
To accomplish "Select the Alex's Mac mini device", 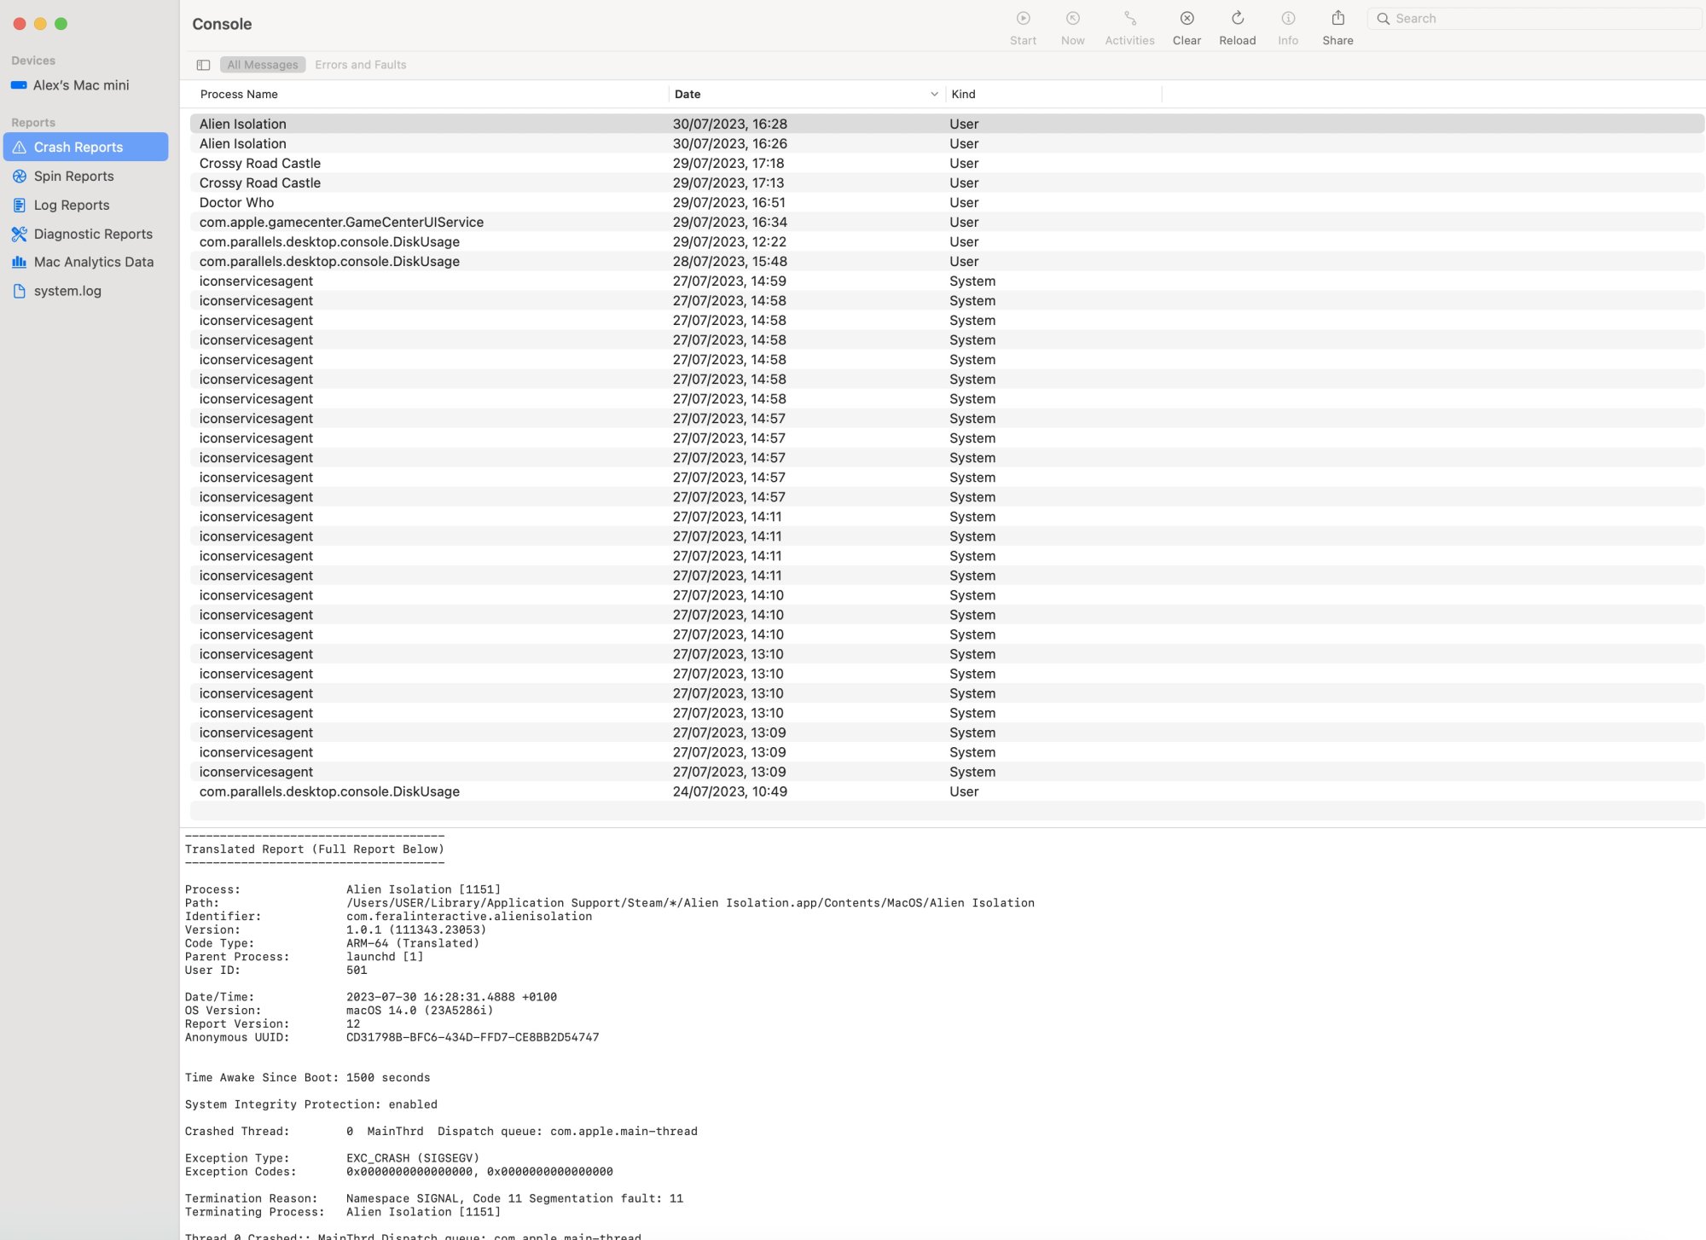I will pyautogui.click(x=80, y=85).
